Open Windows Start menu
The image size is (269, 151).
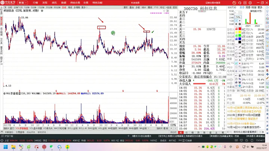point(6,147)
